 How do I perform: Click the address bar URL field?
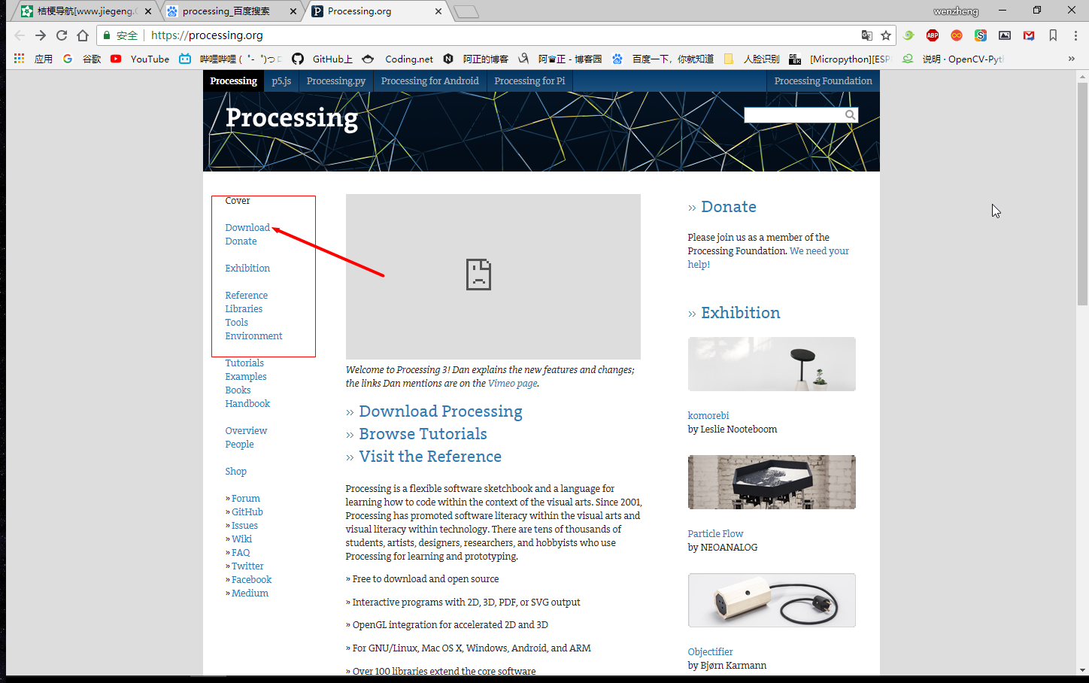(496, 35)
